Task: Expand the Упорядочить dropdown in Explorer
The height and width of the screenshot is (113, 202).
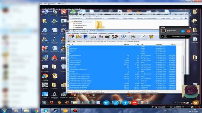Action: [x=77, y=18]
